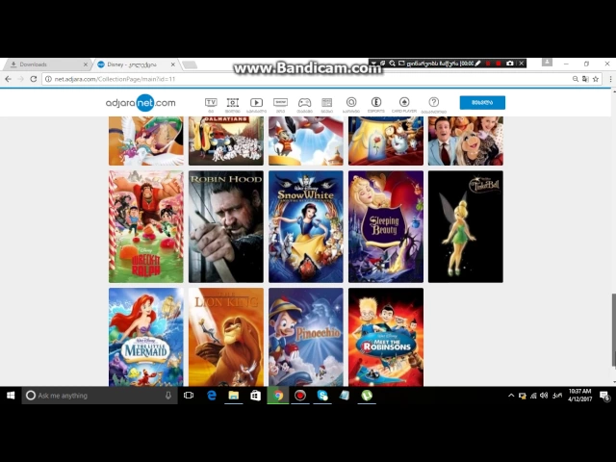This screenshot has height=462, width=616.
Task: Bookmark this page with the star
Action: point(596,79)
